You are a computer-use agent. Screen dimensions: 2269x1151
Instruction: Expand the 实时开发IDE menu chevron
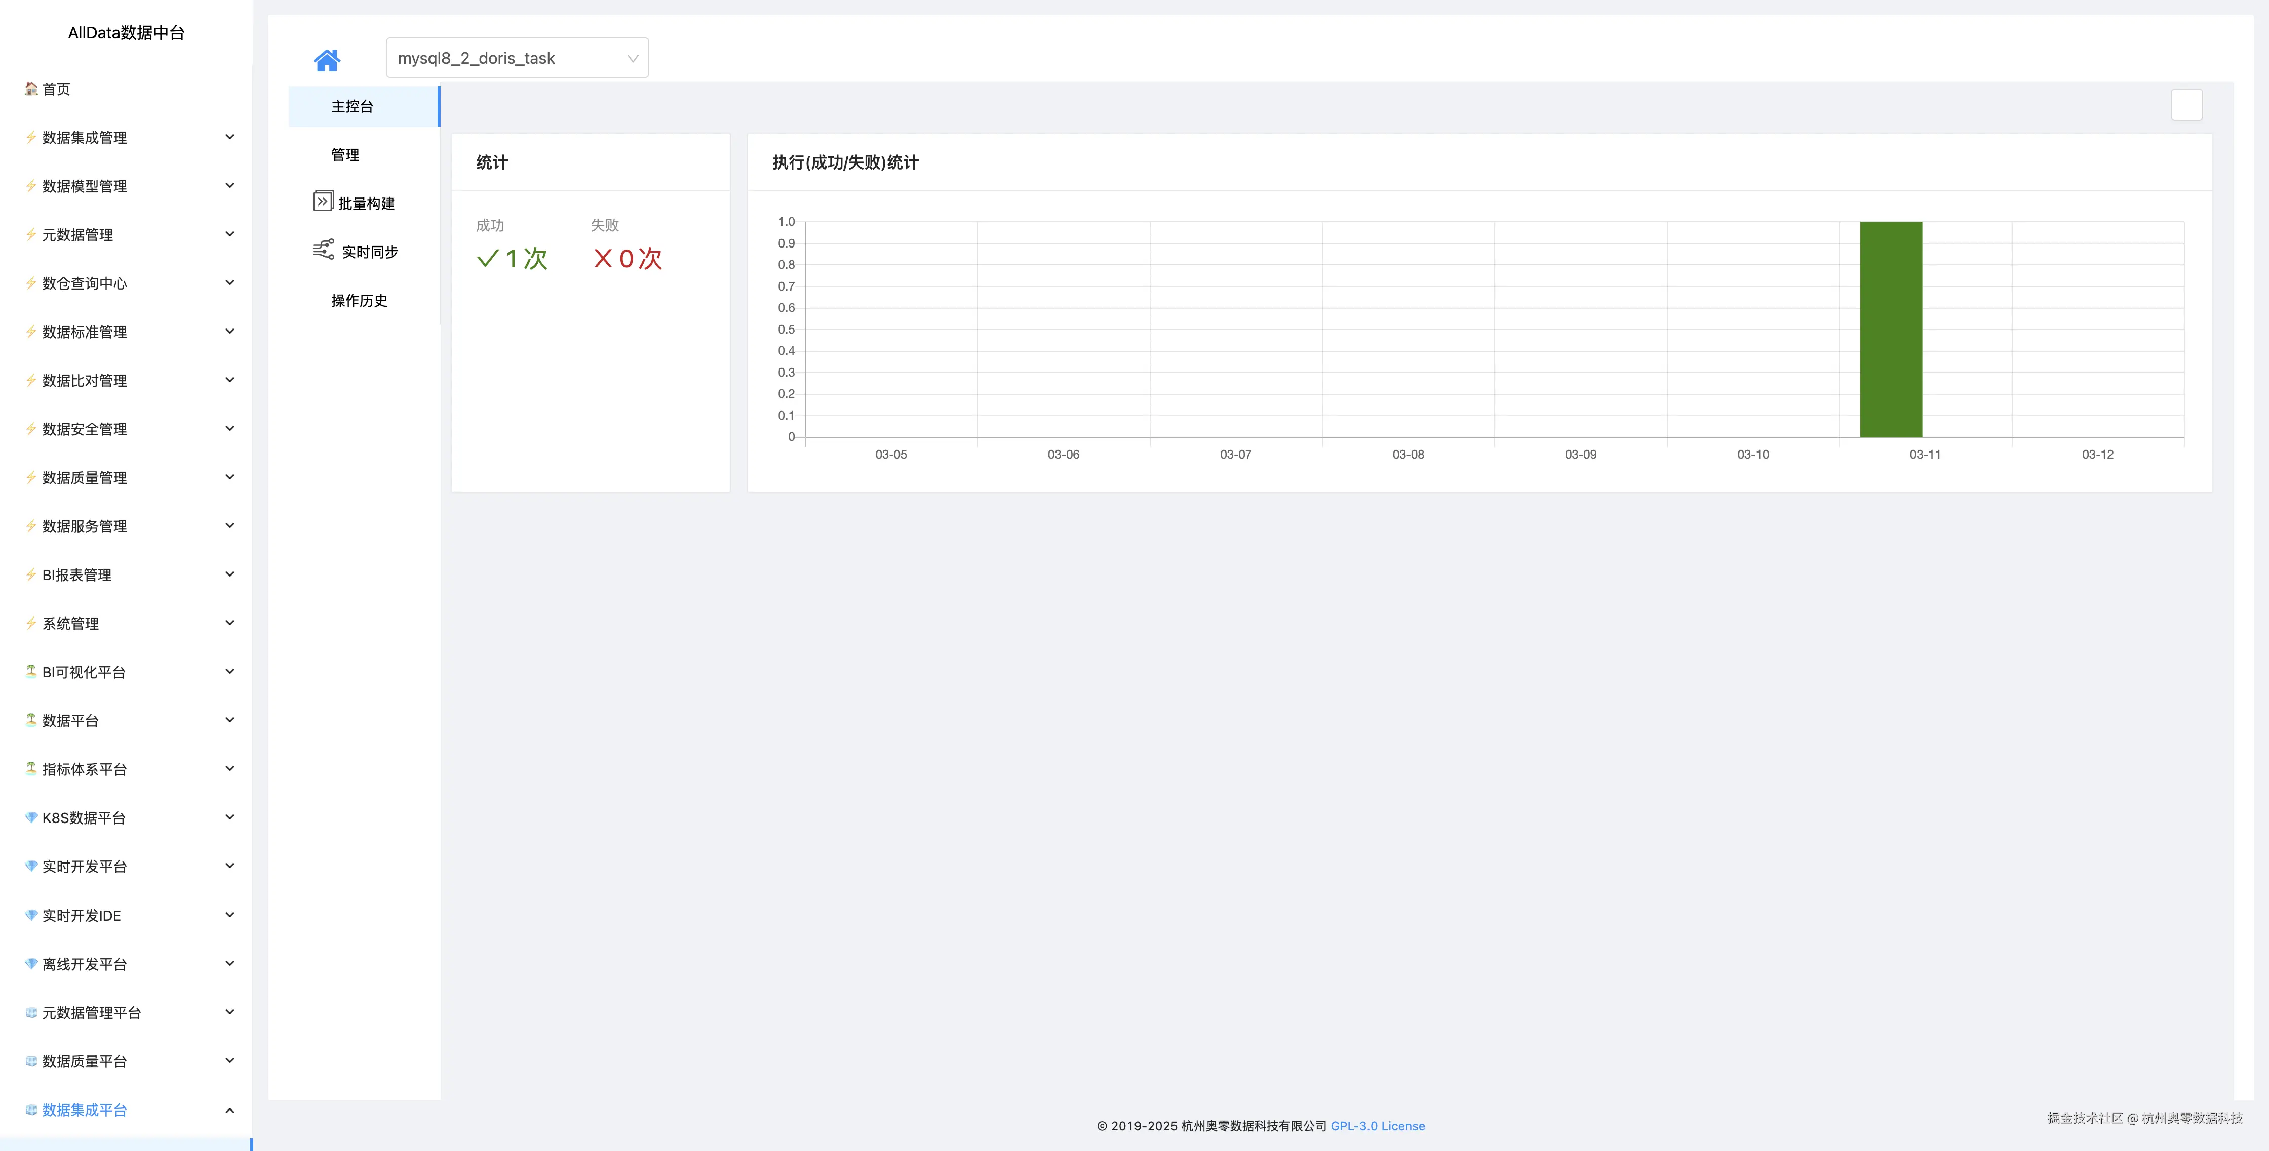[x=230, y=914]
